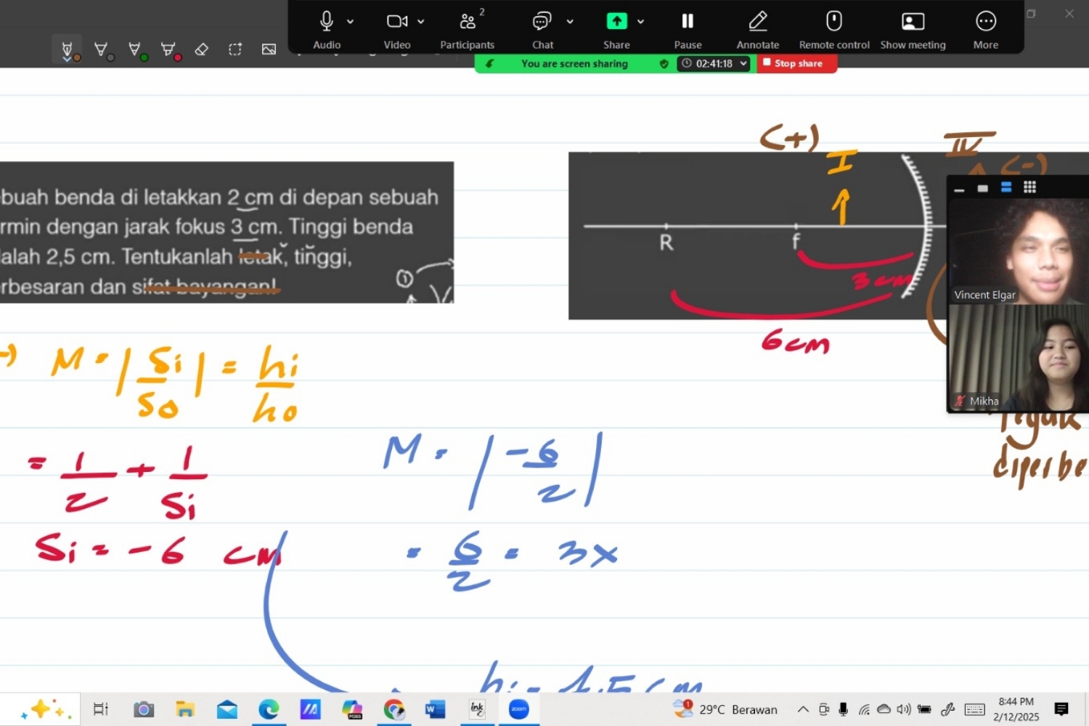Image resolution: width=1089 pixels, height=726 pixels.
Task: Click Remote control in Zoom toolbar
Action: point(834,29)
